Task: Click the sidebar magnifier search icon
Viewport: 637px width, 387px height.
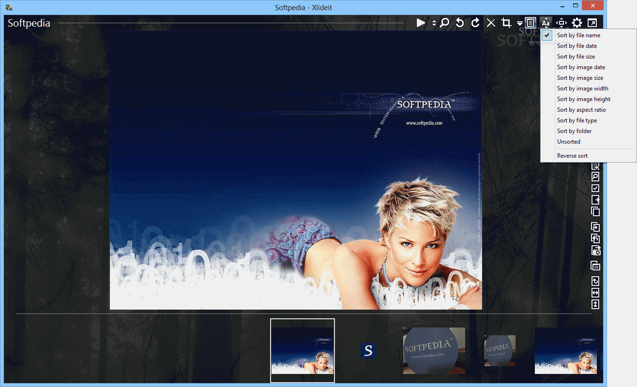Action: pyautogui.click(x=595, y=177)
